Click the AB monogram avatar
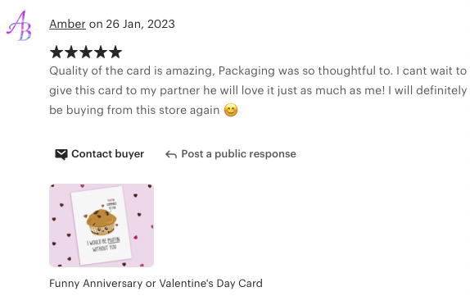This screenshot has width=470, height=296. (x=19, y=25)
